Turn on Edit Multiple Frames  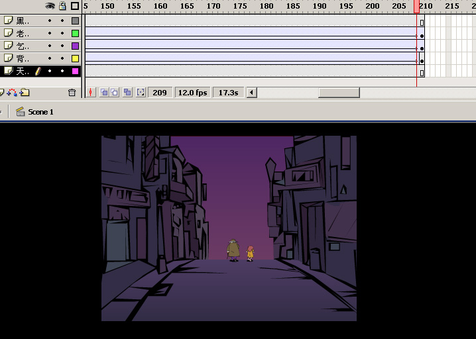click(x=127, y=93)
